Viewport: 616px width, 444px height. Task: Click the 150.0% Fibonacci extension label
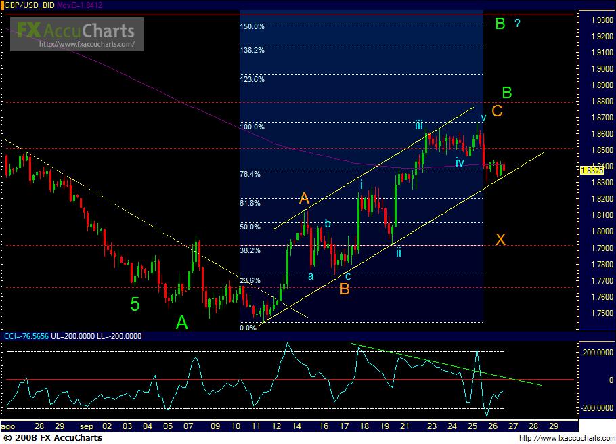tap(252, 26)
